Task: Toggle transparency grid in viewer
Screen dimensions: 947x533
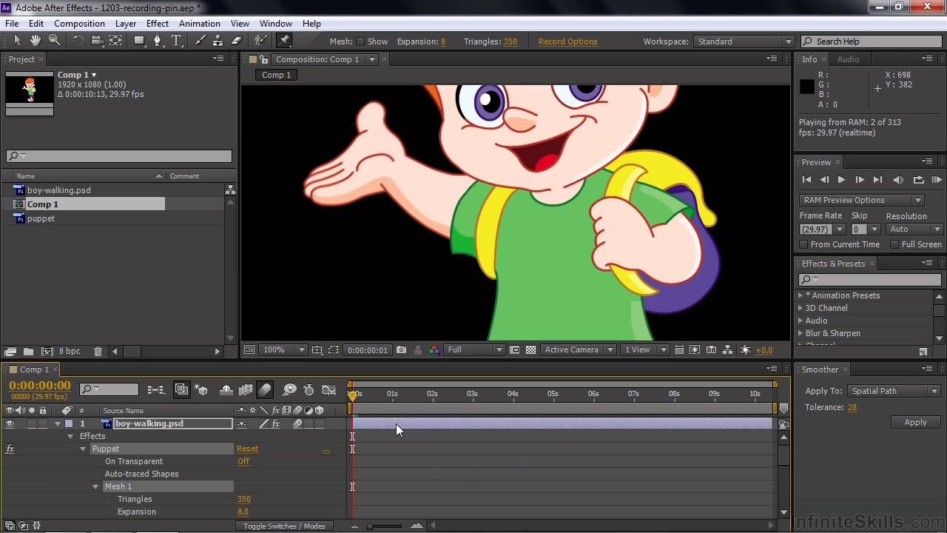Action: pos(530,350)
